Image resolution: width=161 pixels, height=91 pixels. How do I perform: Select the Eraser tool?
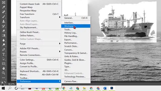[4, 31]
